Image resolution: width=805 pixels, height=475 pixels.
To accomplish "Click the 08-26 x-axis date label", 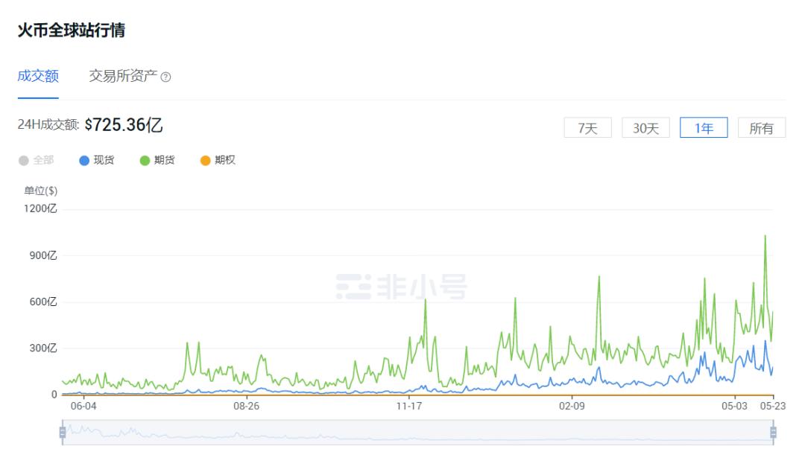I will 247,406.
